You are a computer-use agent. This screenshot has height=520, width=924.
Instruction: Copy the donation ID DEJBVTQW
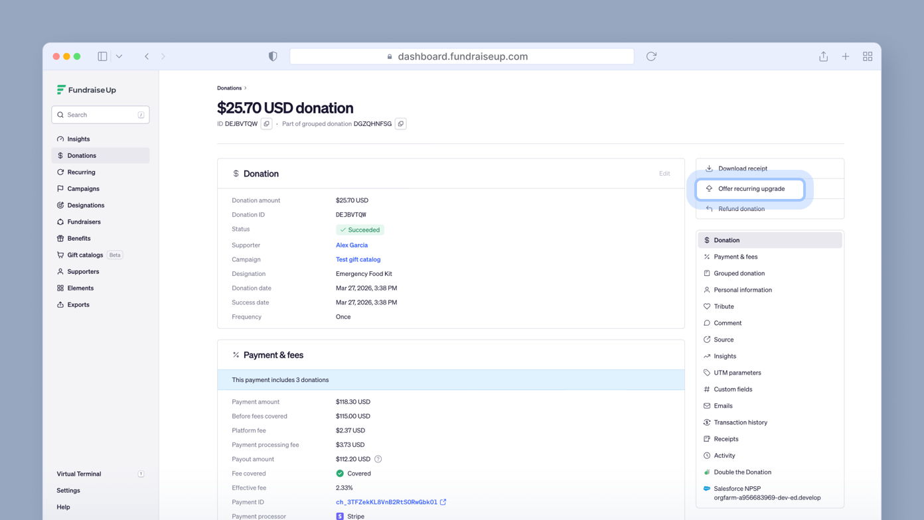[x=266, y=123]
